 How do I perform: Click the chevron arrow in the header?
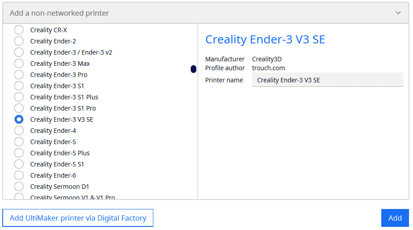tap(398, 13)
